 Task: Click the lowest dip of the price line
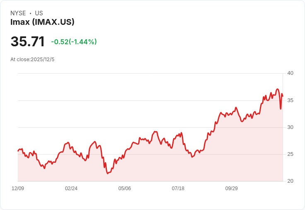pos(107,174)
